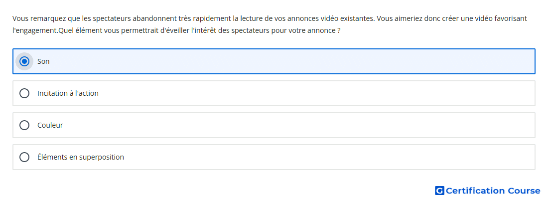Screen dimensions: 548x200
Task: Pick the 'Éléments en superposition' radio circle
Action: pos(24,157)
